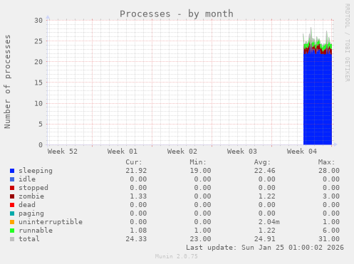Click the total current value 24.33
The height and width of the screenshot is (264, 354).
point(136,239)
